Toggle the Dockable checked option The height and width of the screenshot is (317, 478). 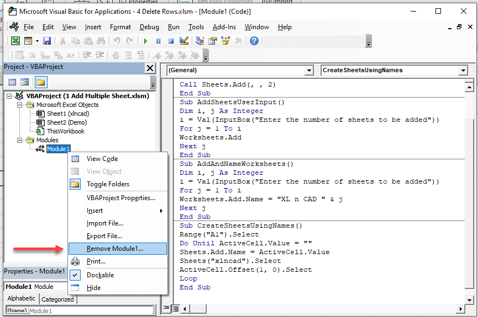click(x=118, y=275)
